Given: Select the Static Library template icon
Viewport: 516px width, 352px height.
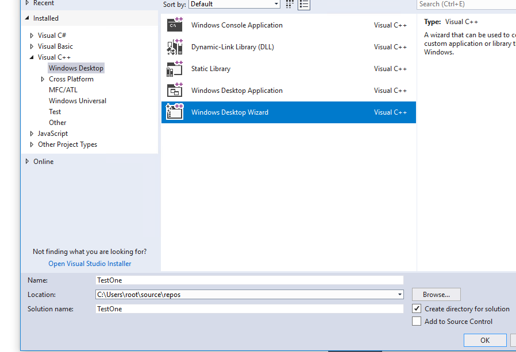Looking at the screenshot, I should coord(175,69).
